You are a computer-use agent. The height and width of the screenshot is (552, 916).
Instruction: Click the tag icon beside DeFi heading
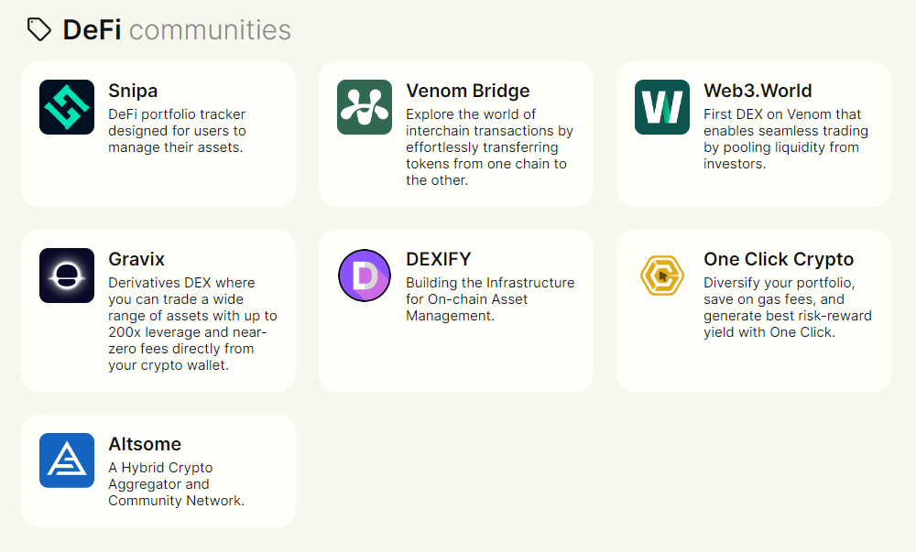(39, 30)
